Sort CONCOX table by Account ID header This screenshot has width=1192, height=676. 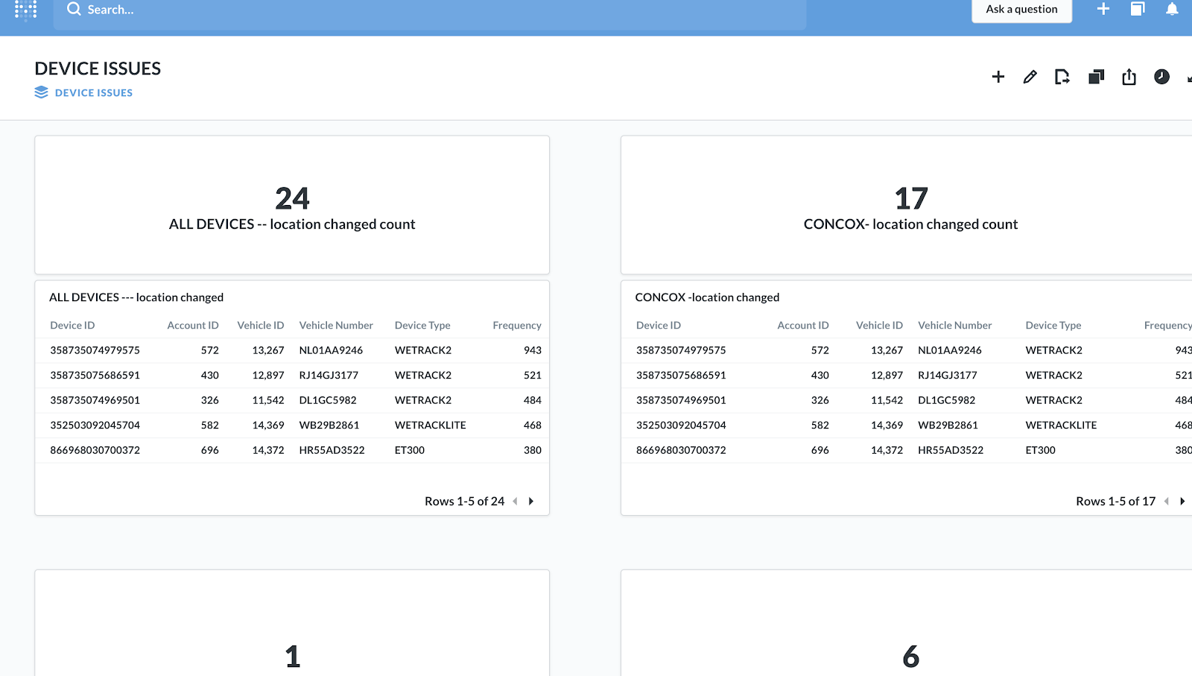pos(803,326)
